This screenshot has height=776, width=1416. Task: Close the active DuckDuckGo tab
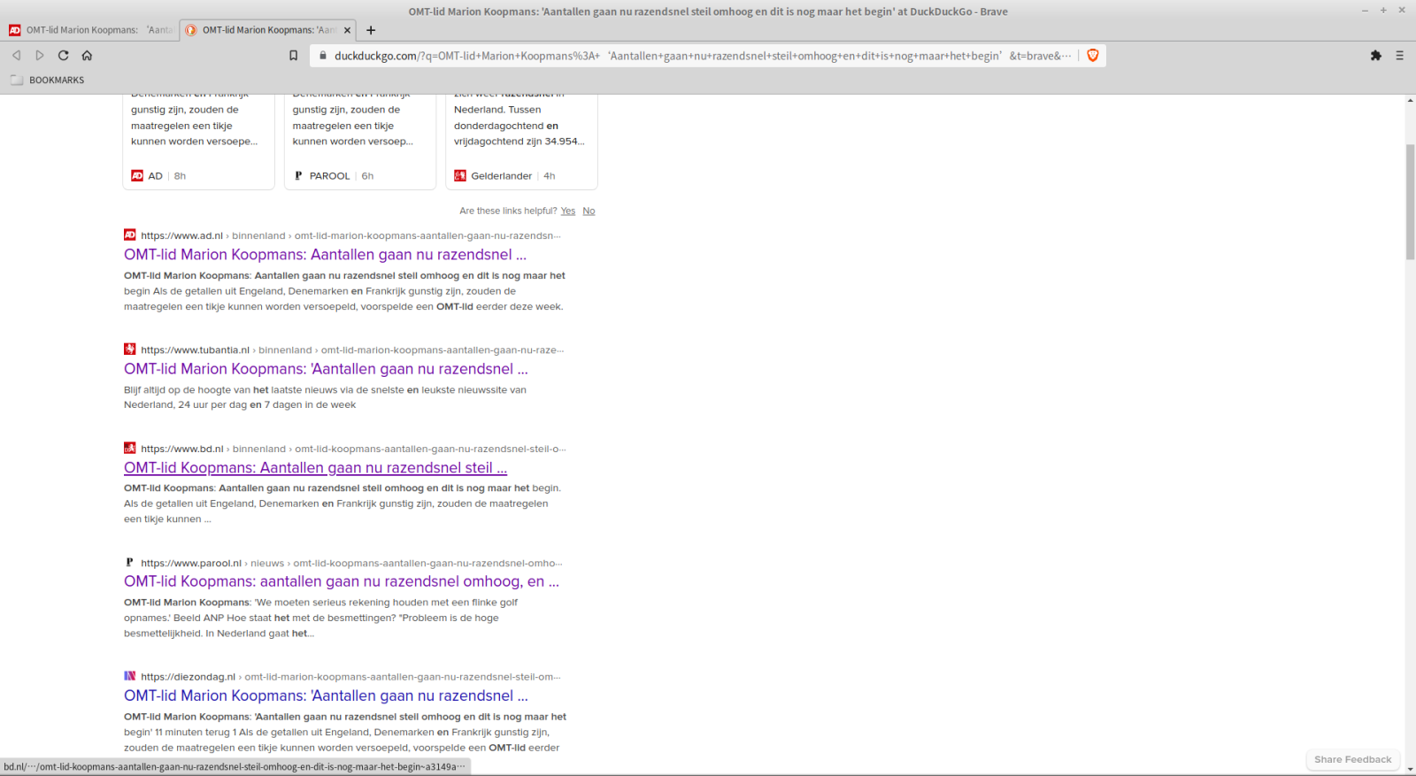347,30
